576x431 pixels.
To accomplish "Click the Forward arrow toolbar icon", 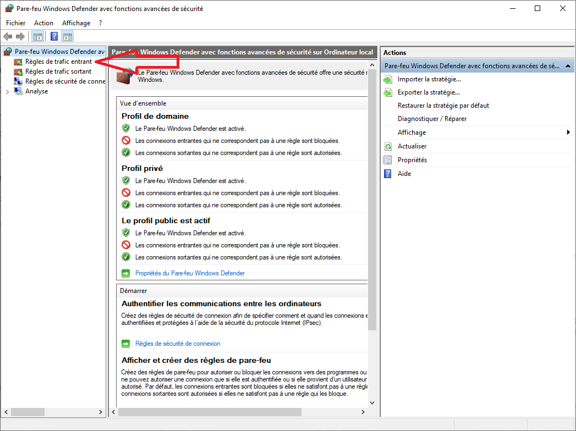I will (x=20, y=36).
